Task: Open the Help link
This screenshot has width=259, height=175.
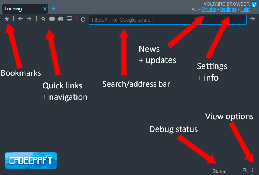Action: coord(245,9)
